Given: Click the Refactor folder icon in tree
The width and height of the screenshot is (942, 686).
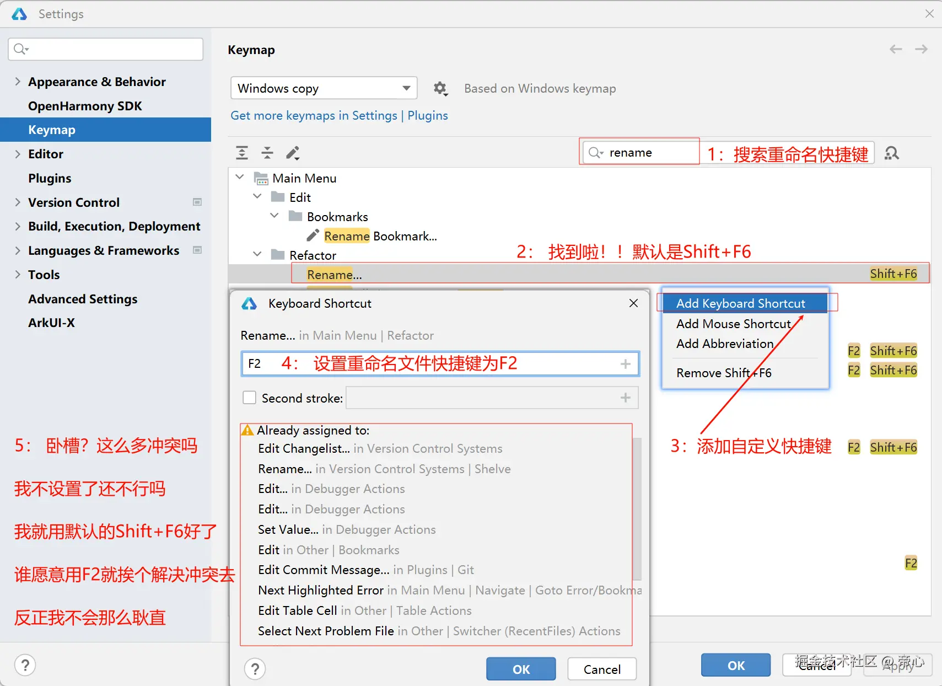Looking at the screenshot, I should [x=278, y=255].
